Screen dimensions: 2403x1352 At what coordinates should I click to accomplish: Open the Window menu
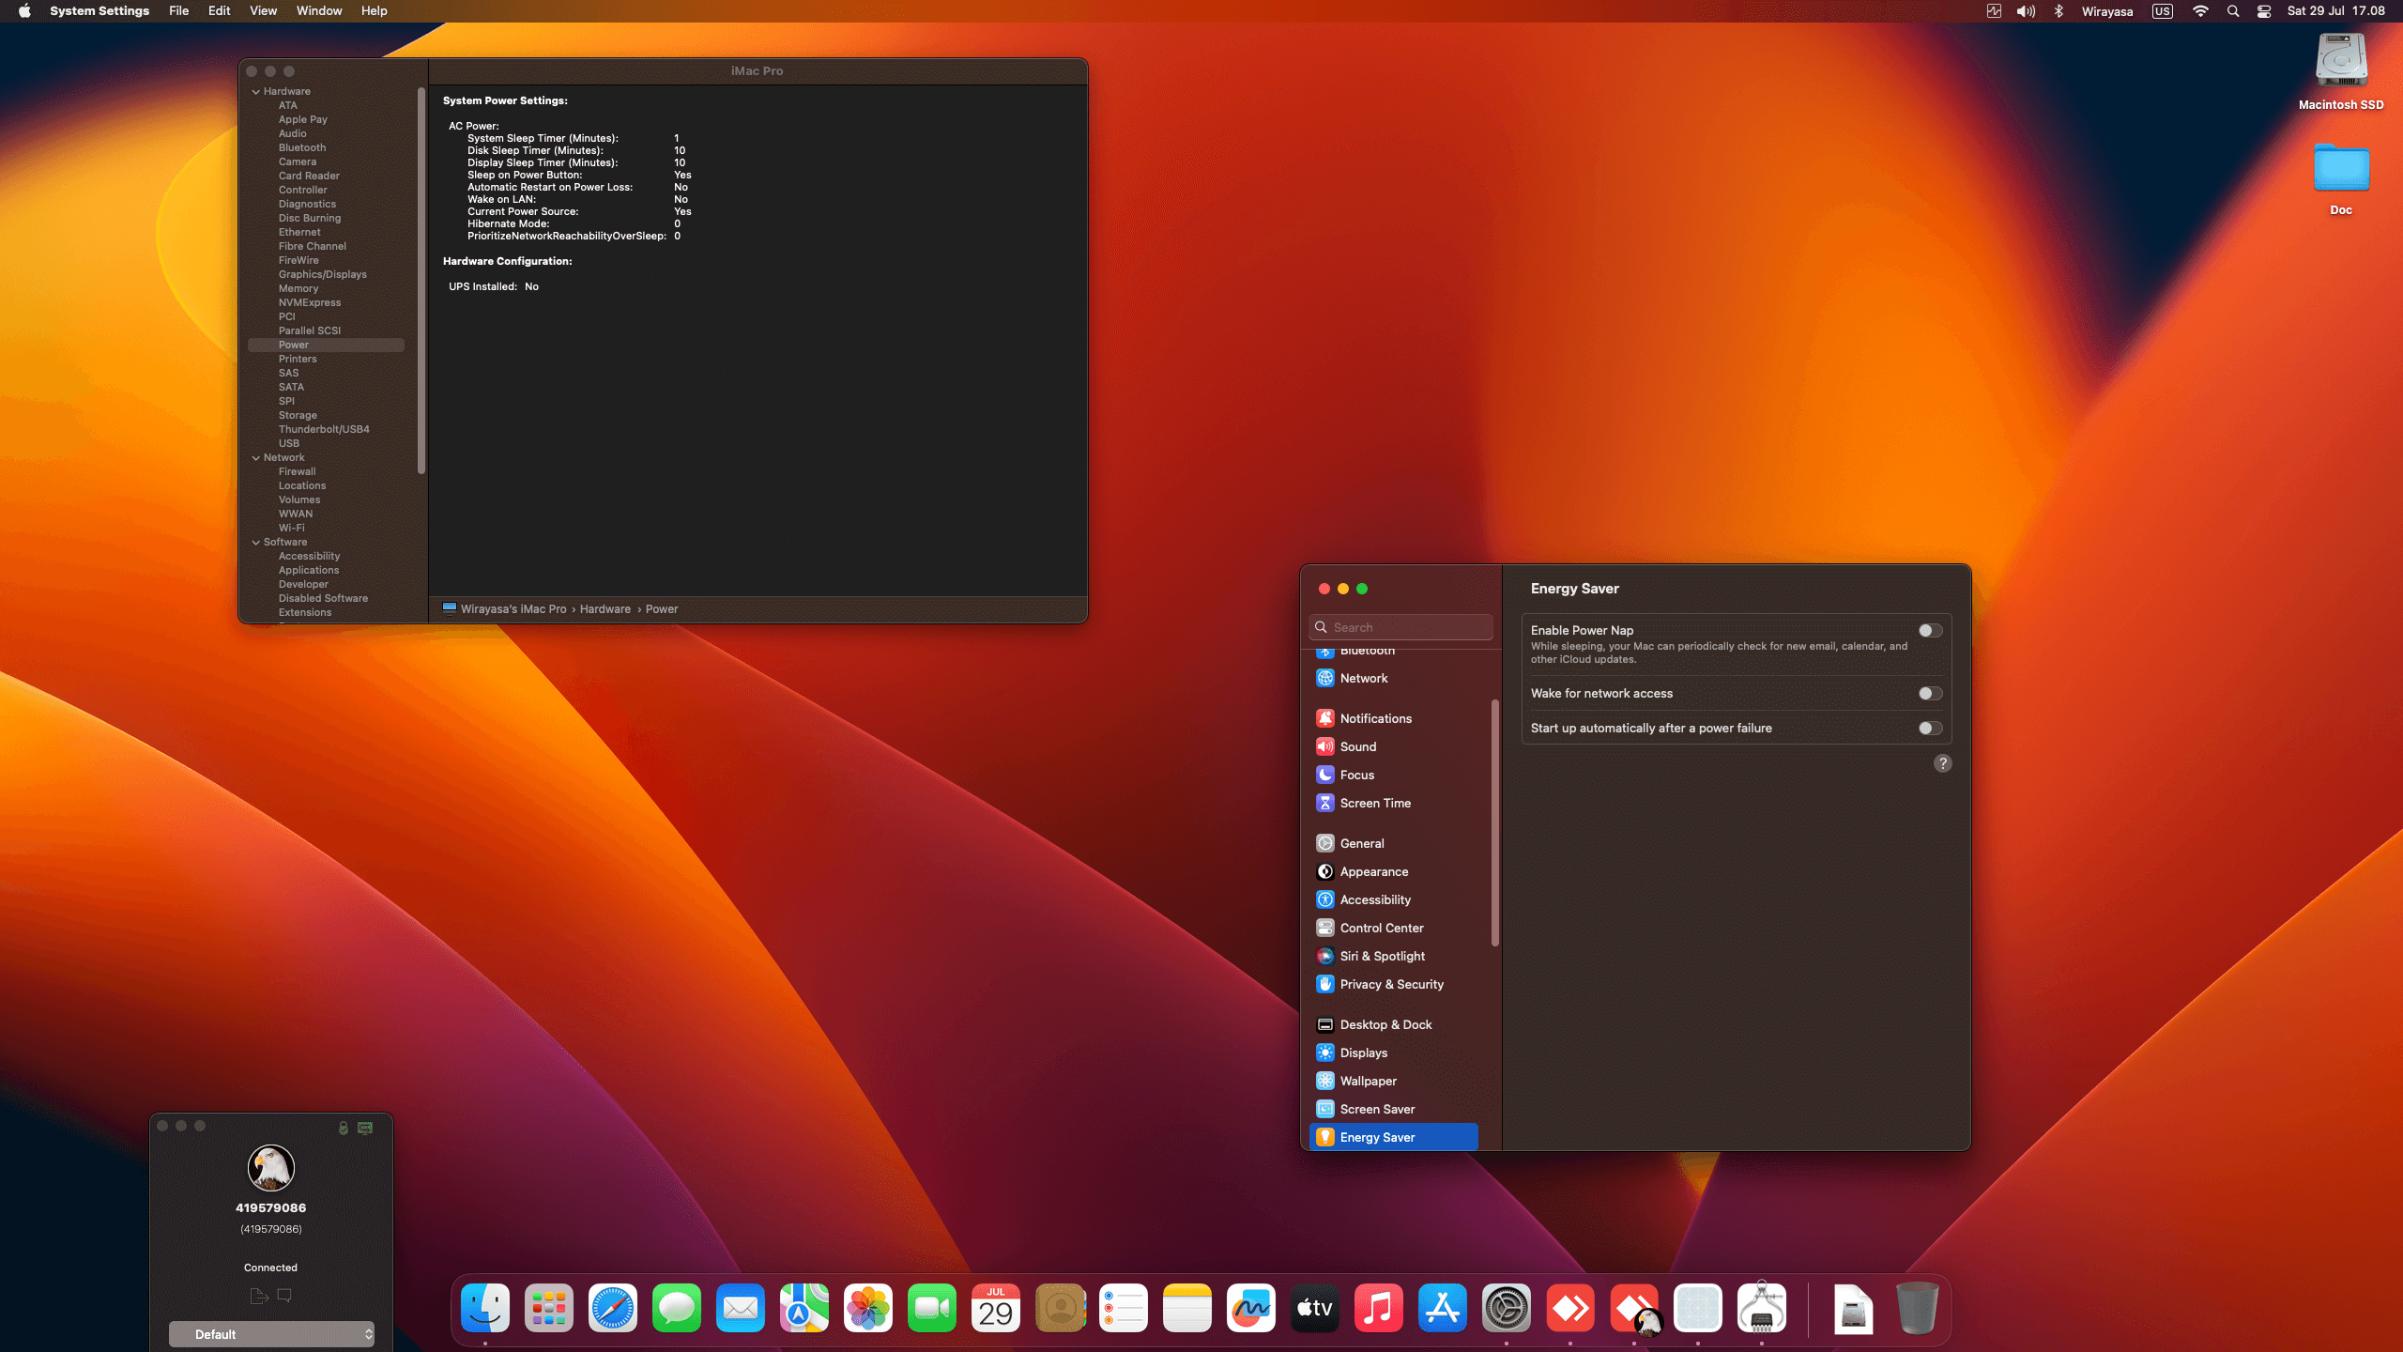(x=319, y=11)
